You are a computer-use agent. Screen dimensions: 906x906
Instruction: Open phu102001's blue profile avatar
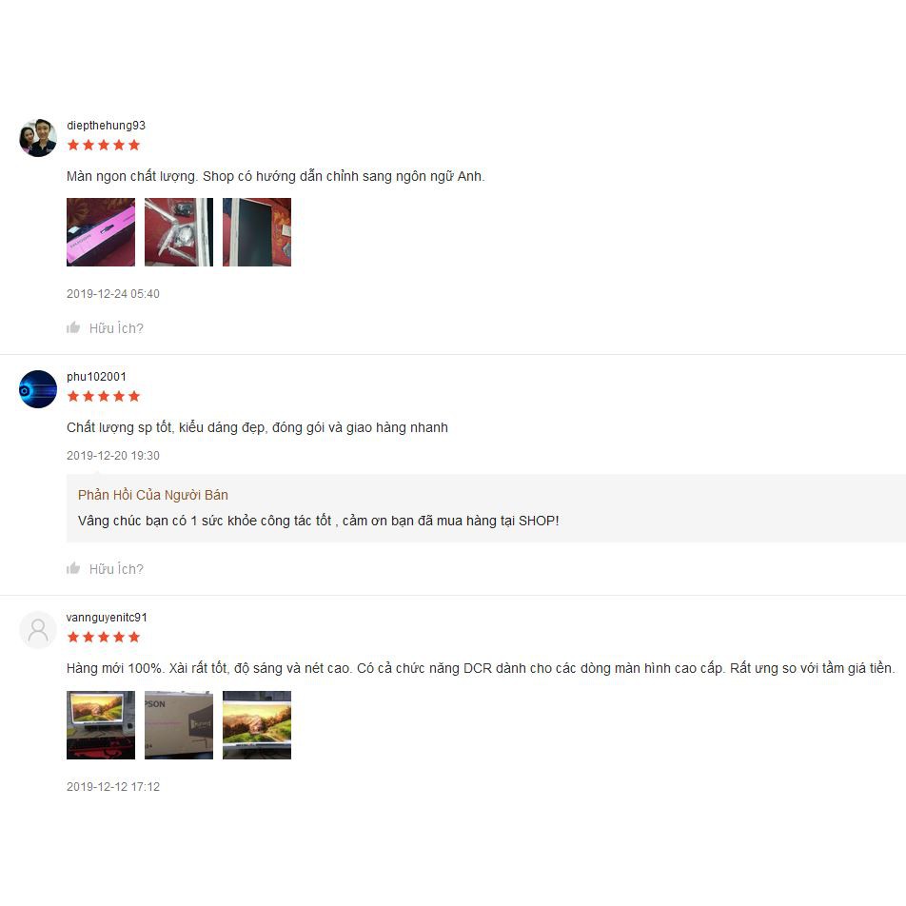click(x=38, y=389)
